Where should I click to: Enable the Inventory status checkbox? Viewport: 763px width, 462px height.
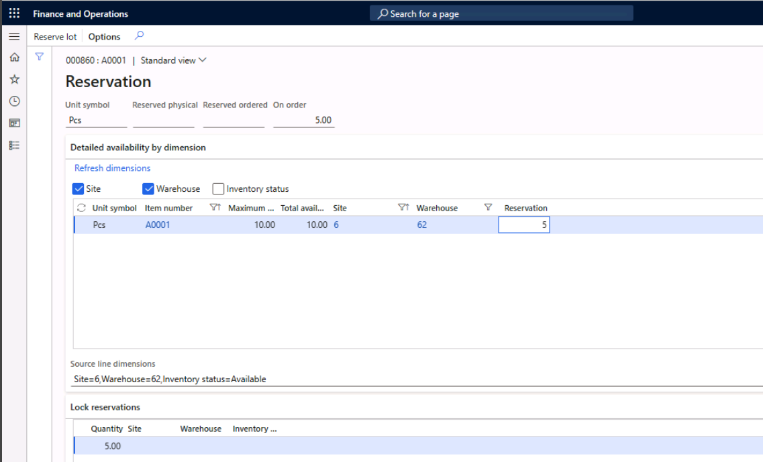217,188
